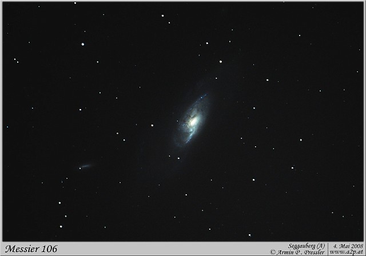Click the bright core of the Messier 106 galaxy

(193, 121)
